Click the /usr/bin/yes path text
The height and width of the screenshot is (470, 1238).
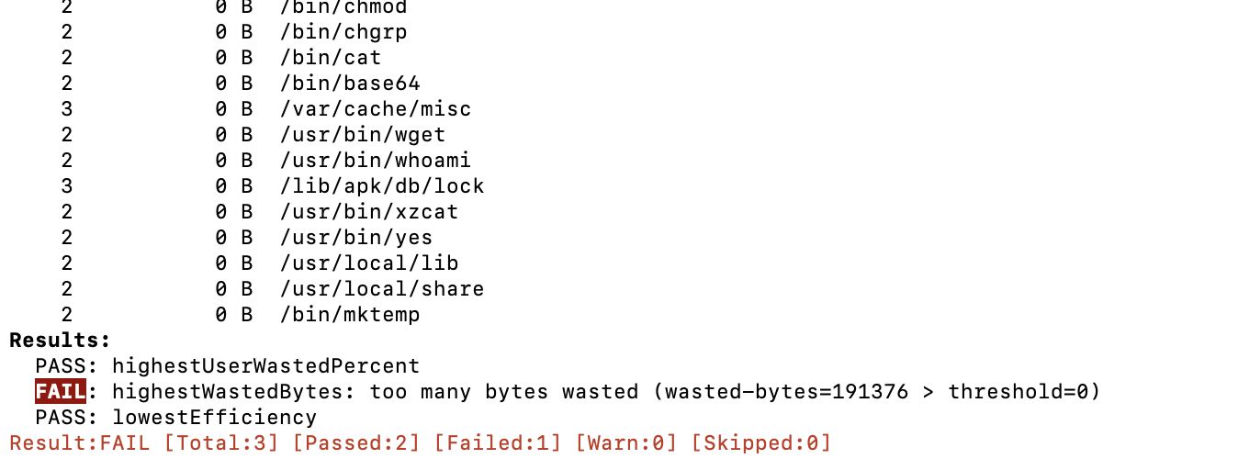[356, 238]
